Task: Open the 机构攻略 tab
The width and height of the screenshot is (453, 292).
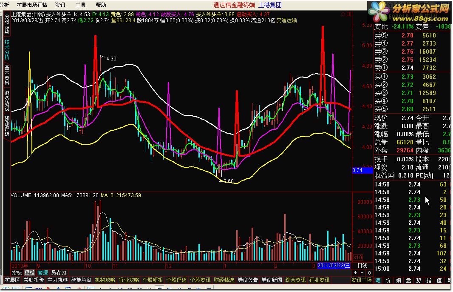Action: (105, 280)
